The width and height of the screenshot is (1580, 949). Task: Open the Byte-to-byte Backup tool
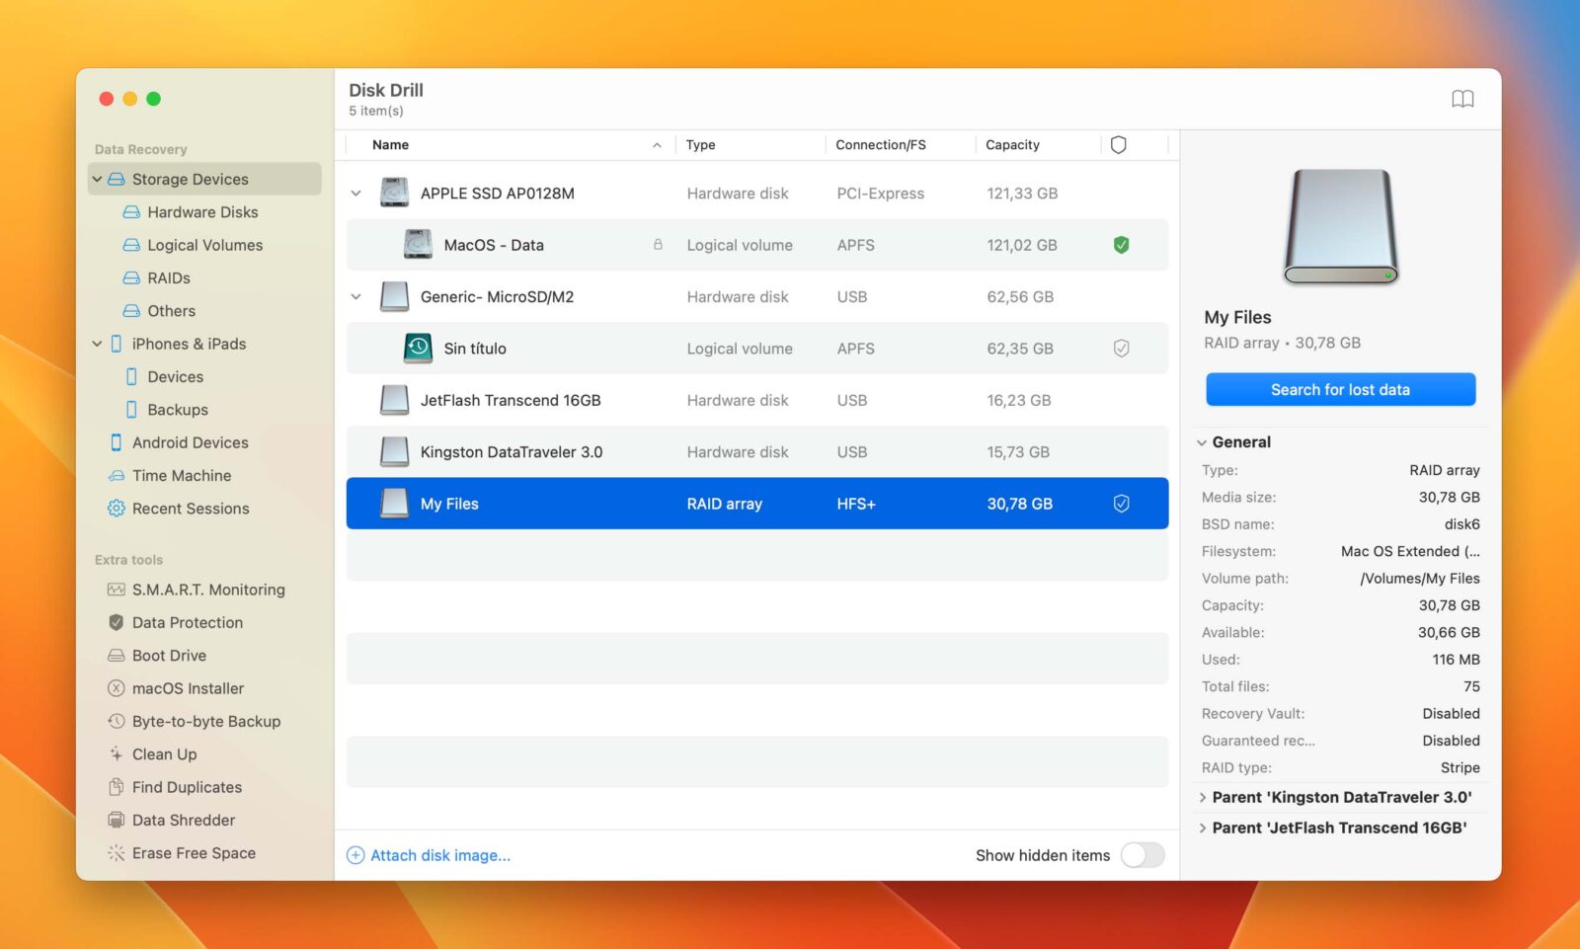205,721
